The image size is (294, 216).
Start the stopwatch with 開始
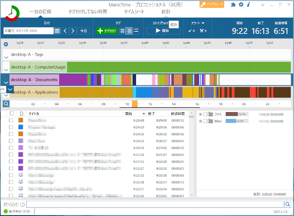pyautogui.click(x=163, y=30)
